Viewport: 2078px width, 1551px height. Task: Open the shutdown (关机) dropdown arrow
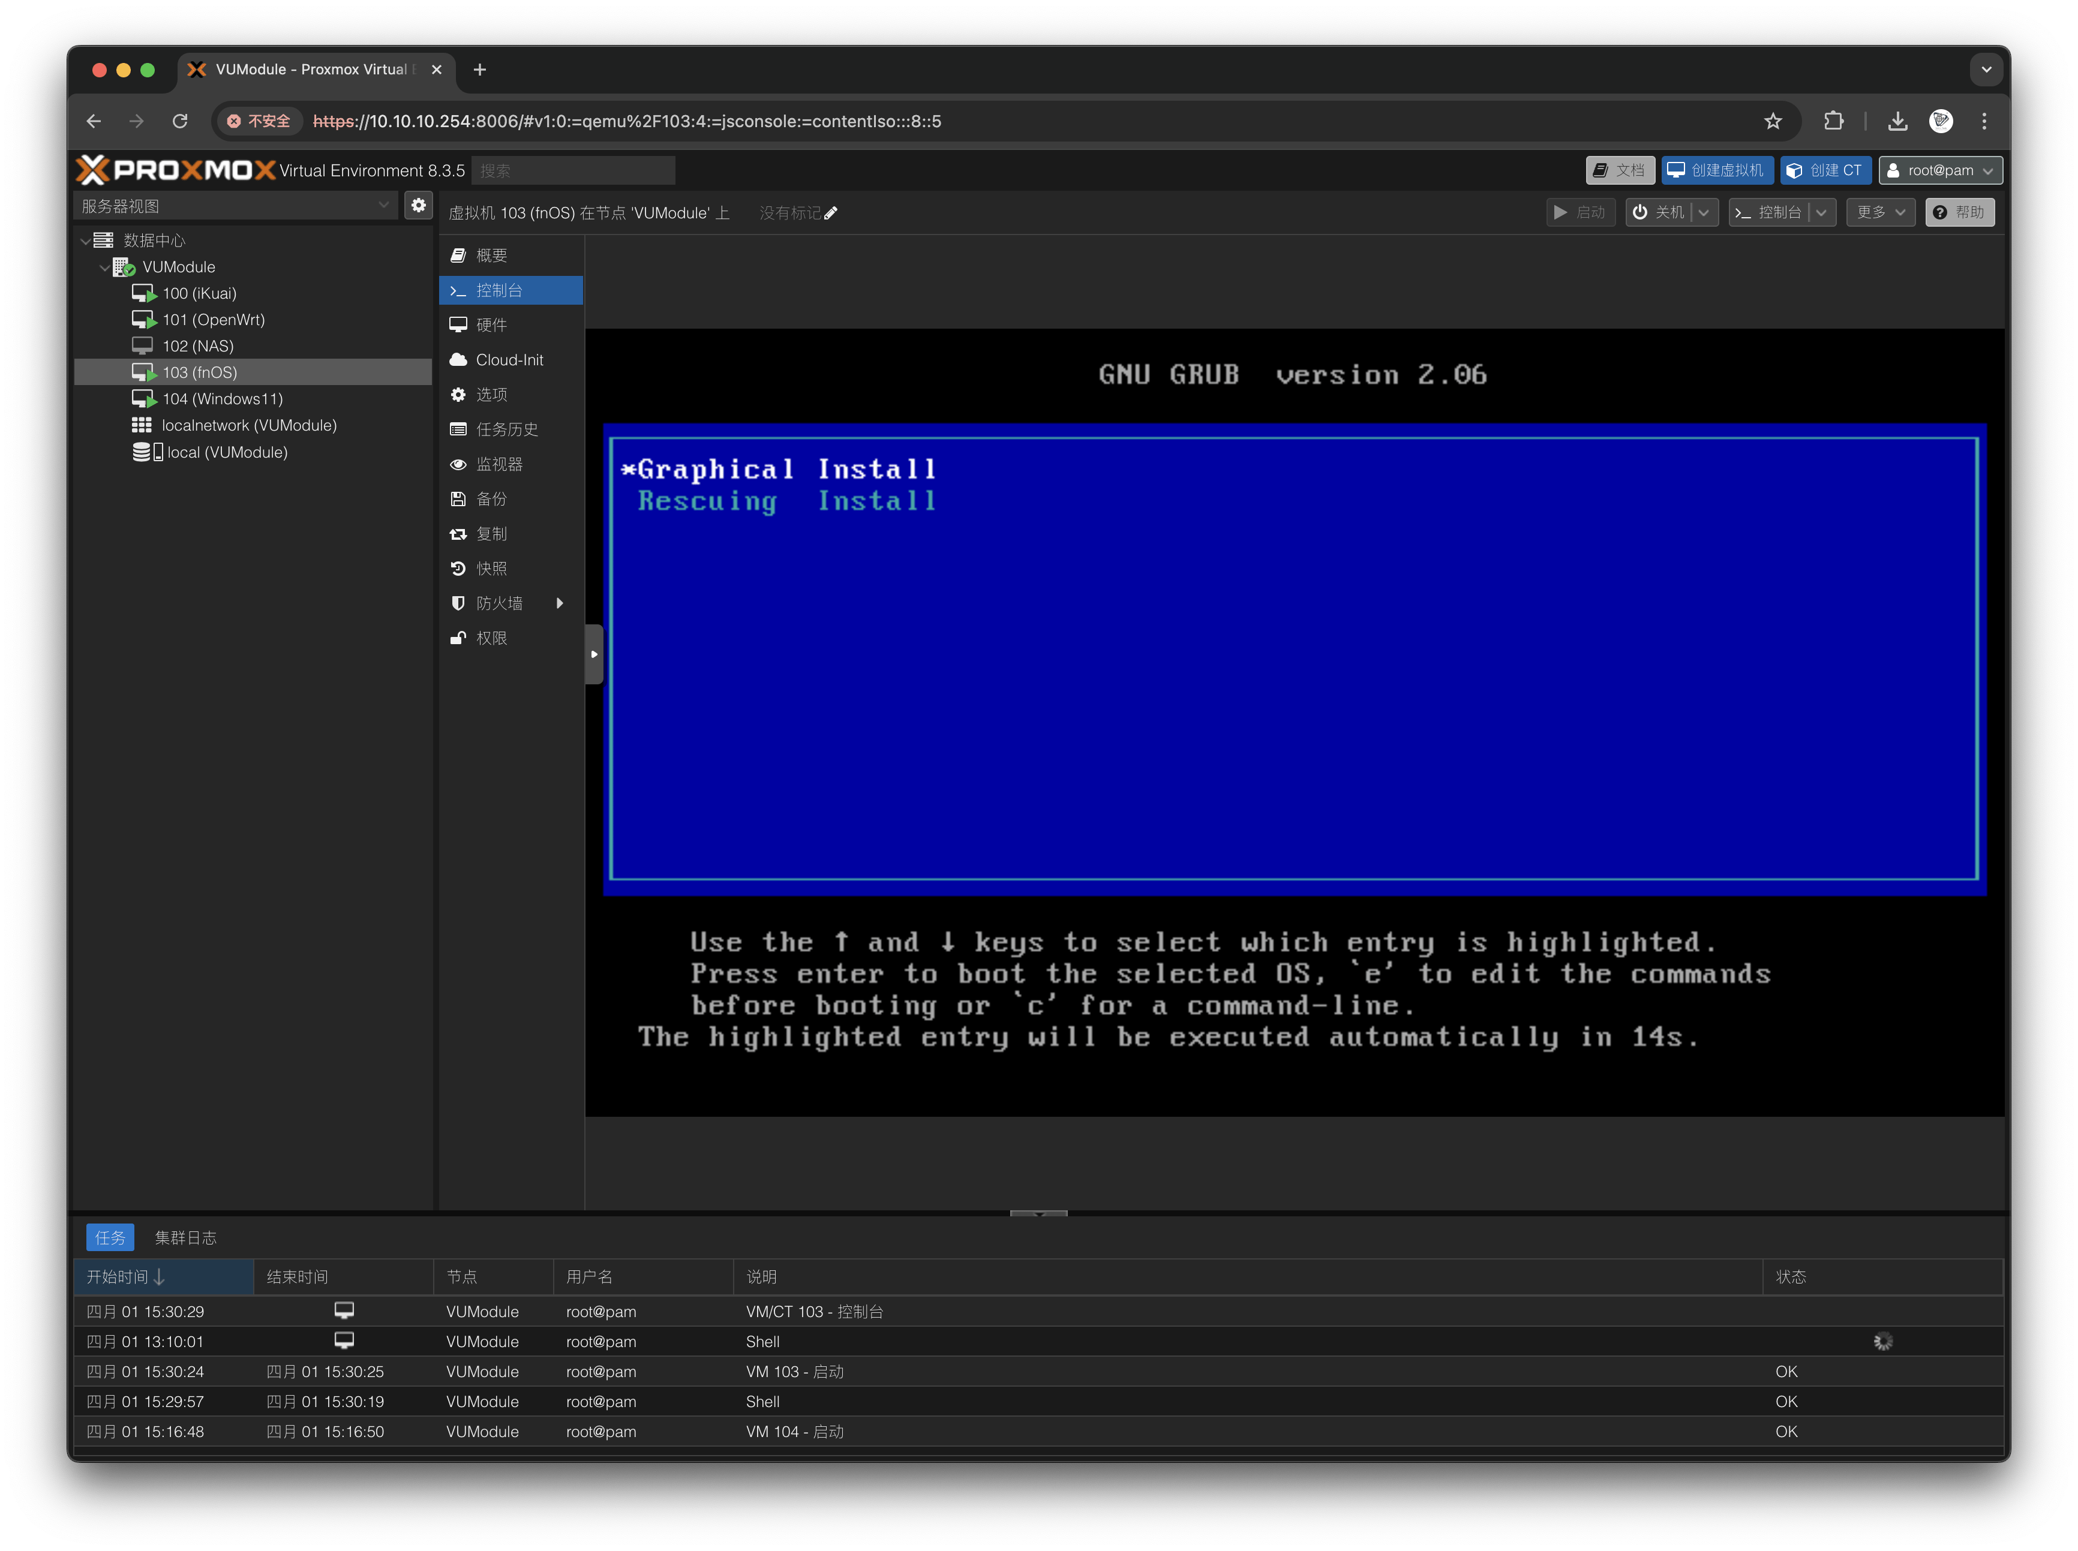[1704, 212]
